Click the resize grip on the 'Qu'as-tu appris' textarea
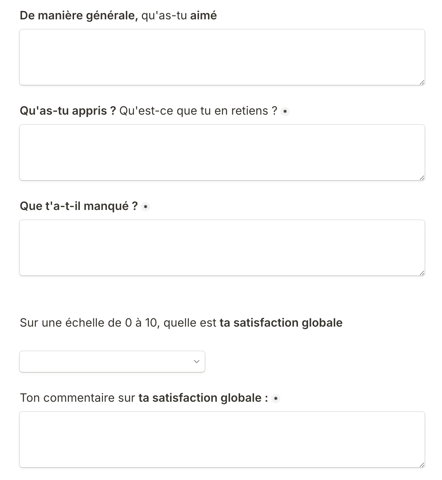Image resolution: width=442 pixels, height=480 pixels. 422,178
